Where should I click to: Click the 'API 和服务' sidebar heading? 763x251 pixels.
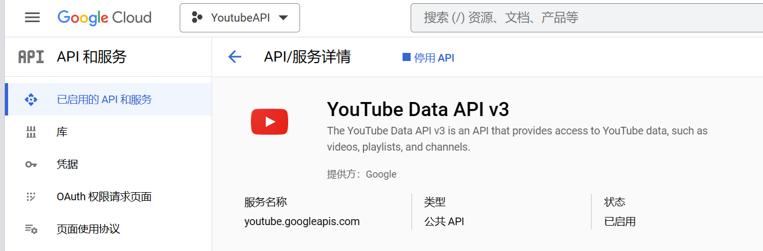pos(92,57)
